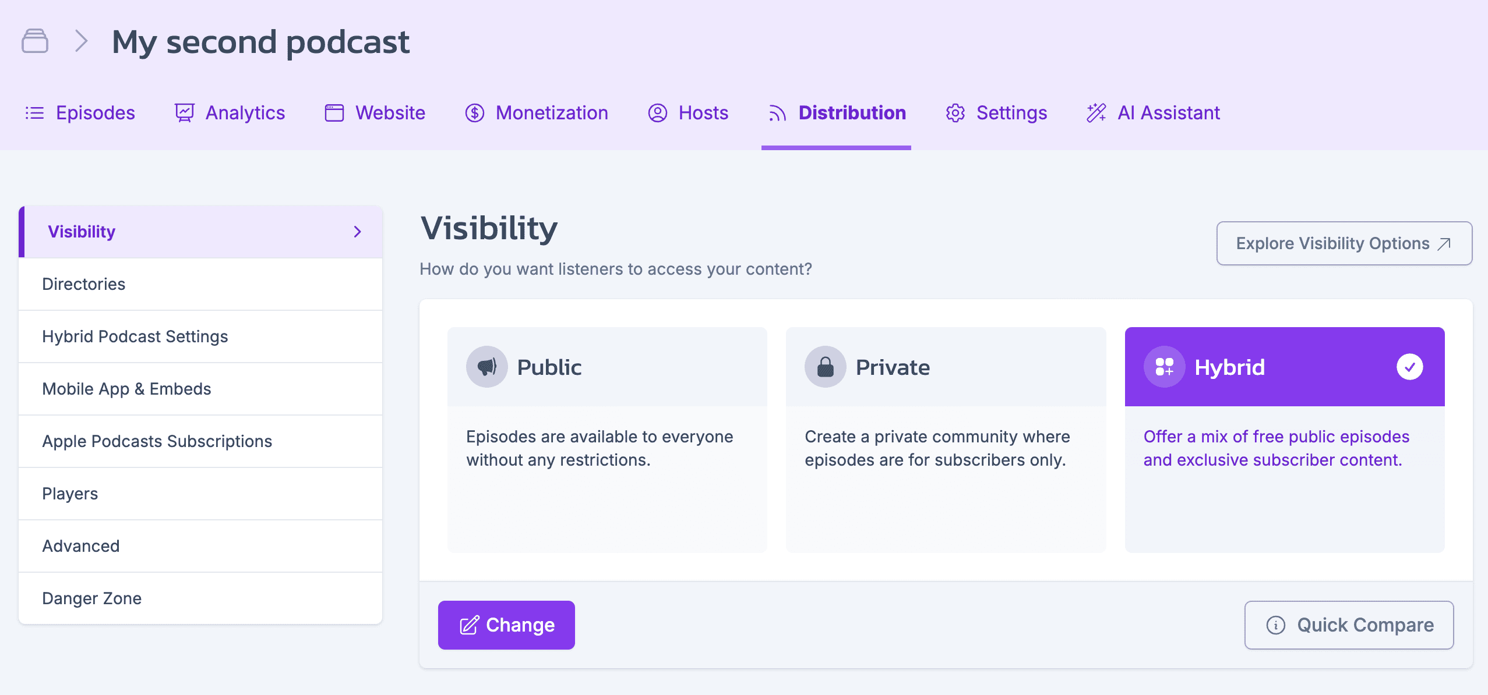1488x695 pixels.
Task: Go to the Website tab
Action: coord(375,113)
